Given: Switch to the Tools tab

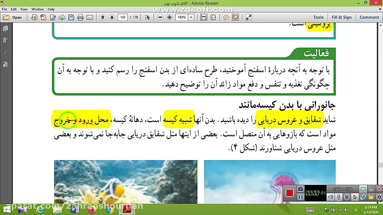Looking at the screenshot, I should (x=318, y=17).
